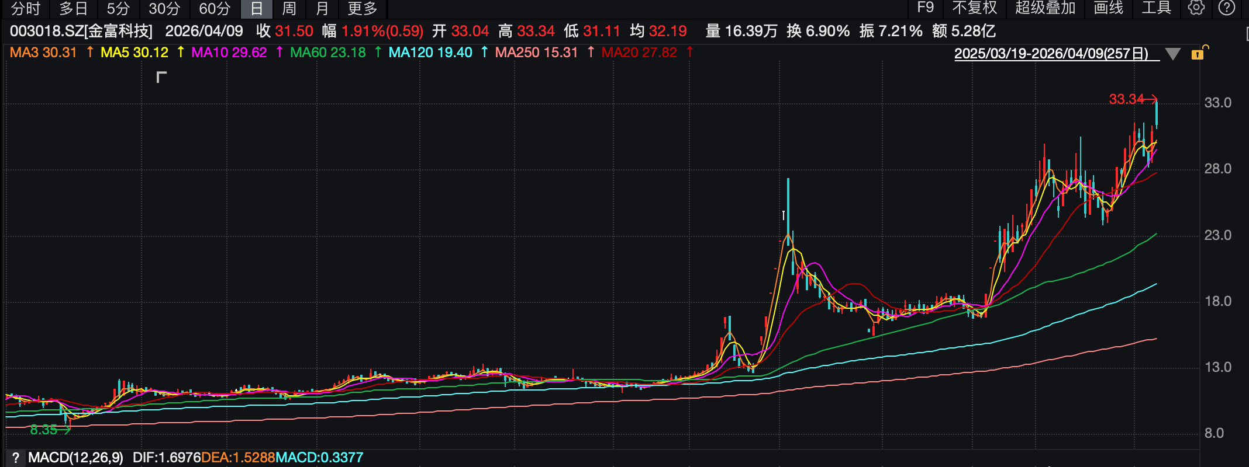The height and width of the screenshot is (467, 1249).
Task: Switch to the 多日 tab
Action: point(74,9)
